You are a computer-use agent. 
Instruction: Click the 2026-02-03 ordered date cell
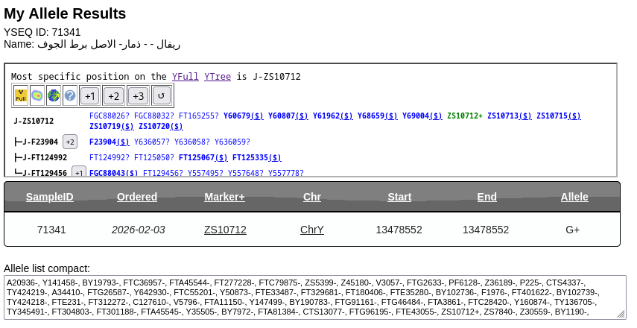click(138, 230)
